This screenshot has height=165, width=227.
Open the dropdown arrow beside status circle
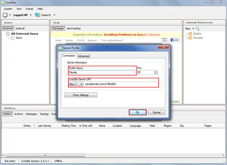coord(10,15)
